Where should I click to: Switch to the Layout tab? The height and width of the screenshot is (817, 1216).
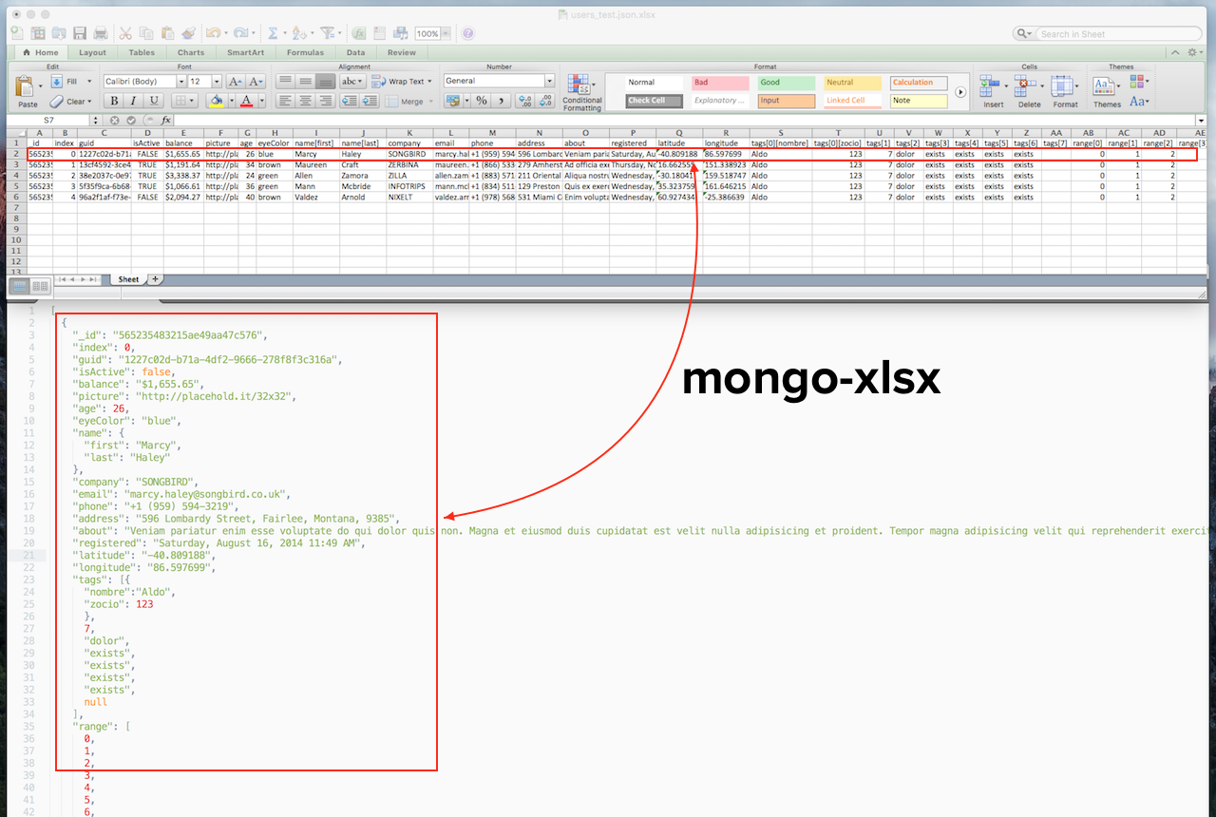point(92,52)
